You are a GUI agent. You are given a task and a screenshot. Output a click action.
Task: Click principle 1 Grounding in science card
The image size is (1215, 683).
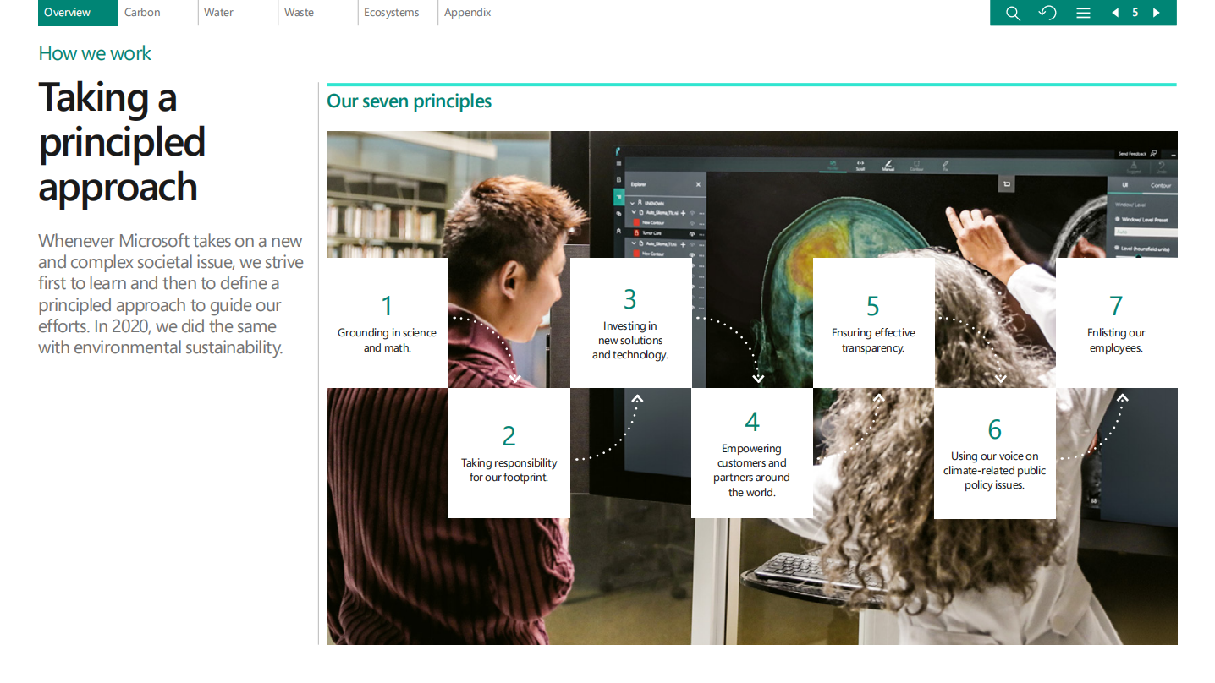388,323
